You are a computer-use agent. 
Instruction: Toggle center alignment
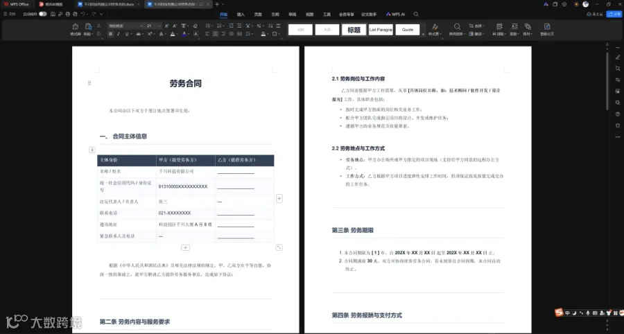[215, 34]
